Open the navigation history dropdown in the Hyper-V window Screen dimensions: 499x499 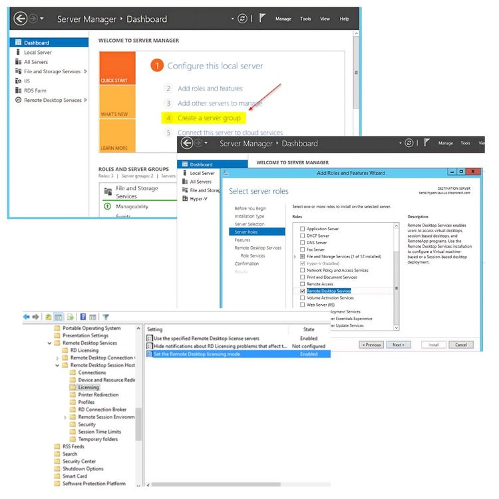pos(206,143)
